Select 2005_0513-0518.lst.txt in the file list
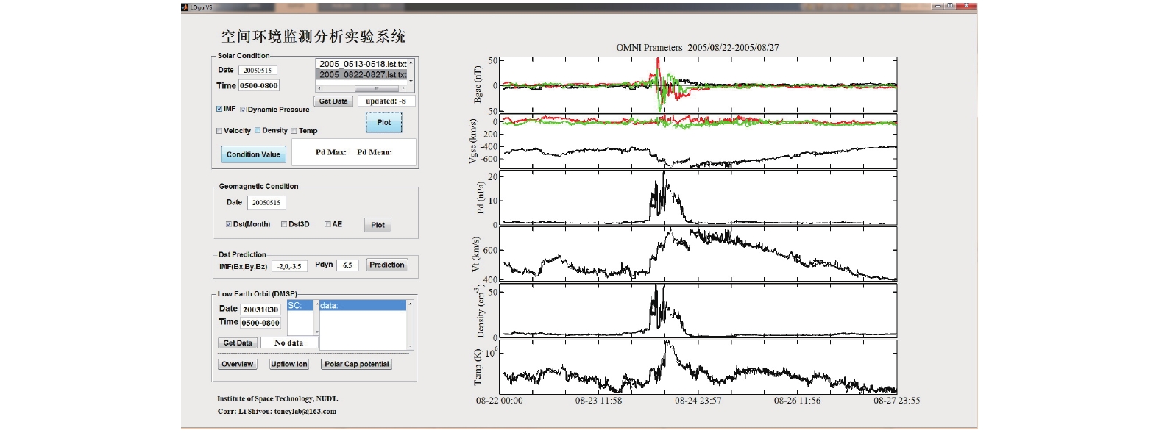The height and width of the screenshot is (433, 1159). point(362,64)
